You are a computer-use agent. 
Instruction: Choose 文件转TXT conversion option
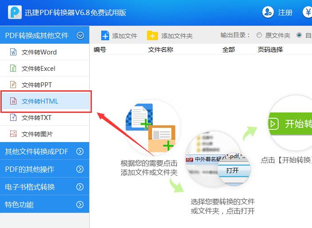point(44,118)
